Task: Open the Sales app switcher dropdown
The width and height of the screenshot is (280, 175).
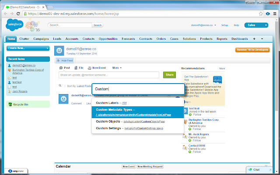Action: (256, 25)
